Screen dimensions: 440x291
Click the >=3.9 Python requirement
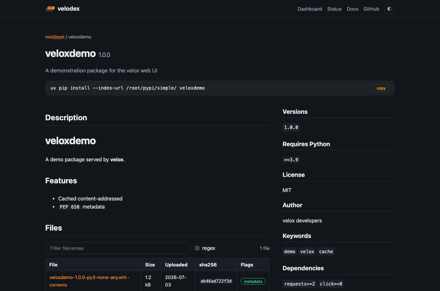pos(291,160)
